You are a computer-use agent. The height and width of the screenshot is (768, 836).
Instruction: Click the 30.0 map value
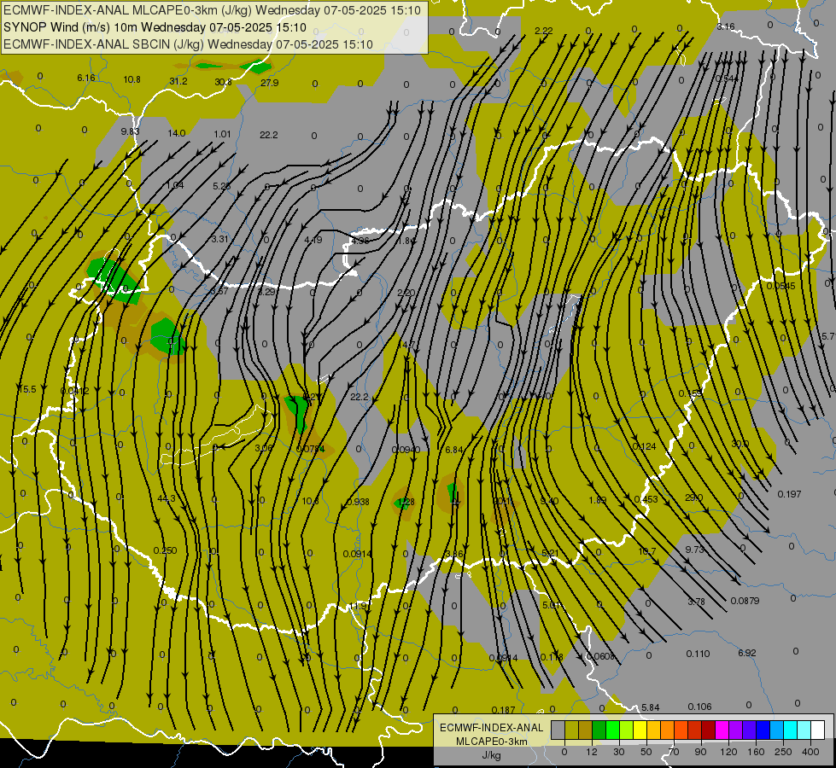tap(740, 444)
